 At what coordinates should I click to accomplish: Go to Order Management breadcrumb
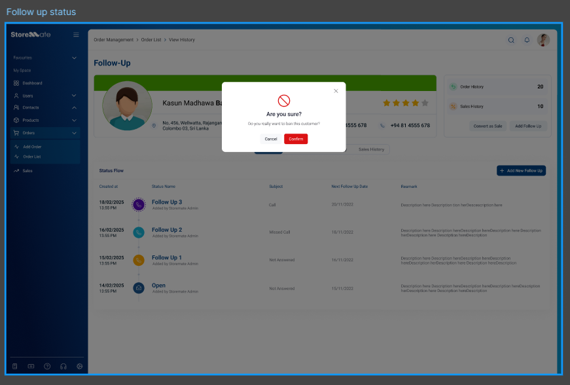(x=113, y=40)
